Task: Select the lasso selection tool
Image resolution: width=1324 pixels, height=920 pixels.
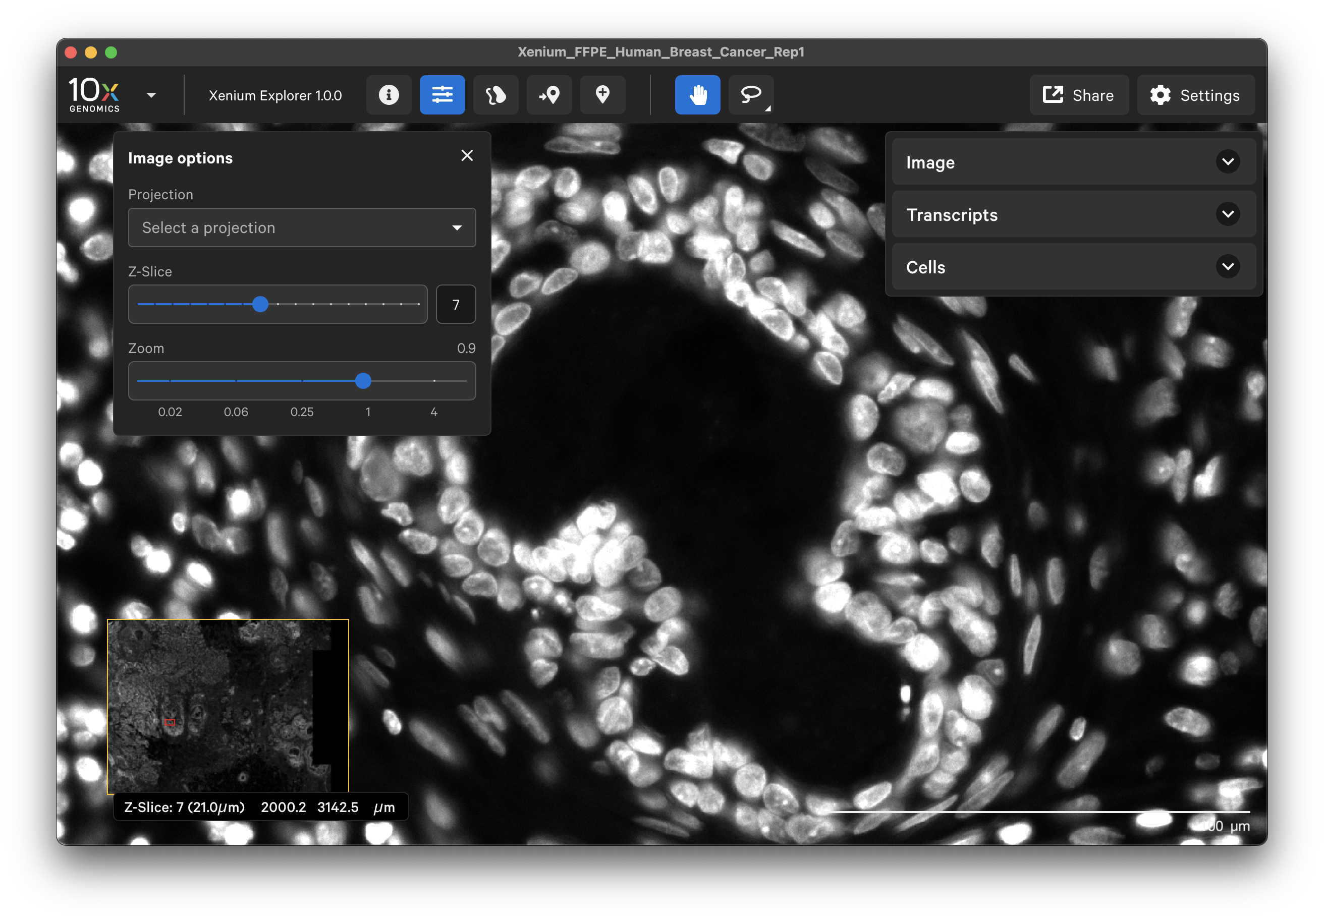Action: click(x=751, y=95)
